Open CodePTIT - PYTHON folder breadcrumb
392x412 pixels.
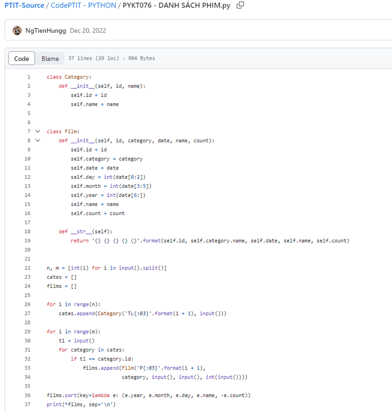point(83,5)
